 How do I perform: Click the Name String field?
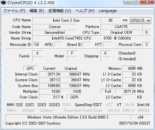click(x=92, y=38)
